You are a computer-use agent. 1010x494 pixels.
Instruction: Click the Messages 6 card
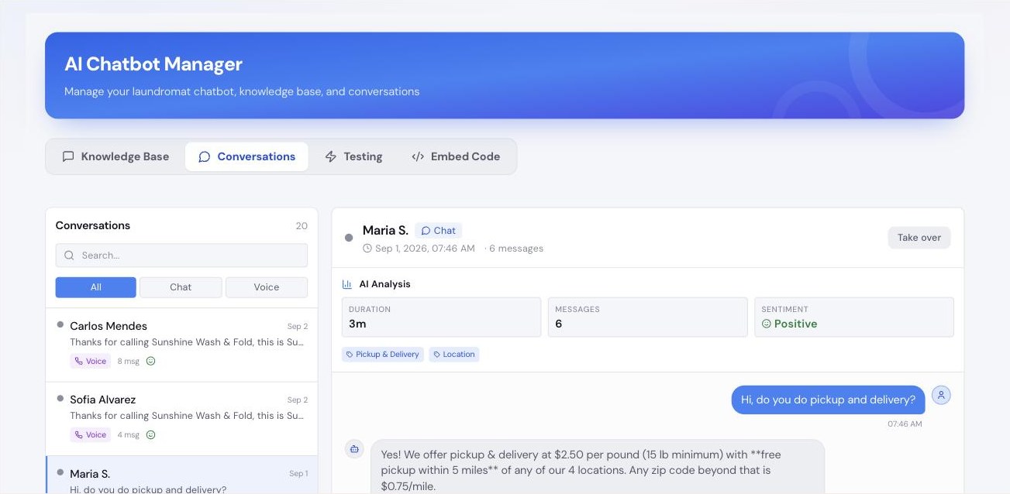(x=648, y=317)
